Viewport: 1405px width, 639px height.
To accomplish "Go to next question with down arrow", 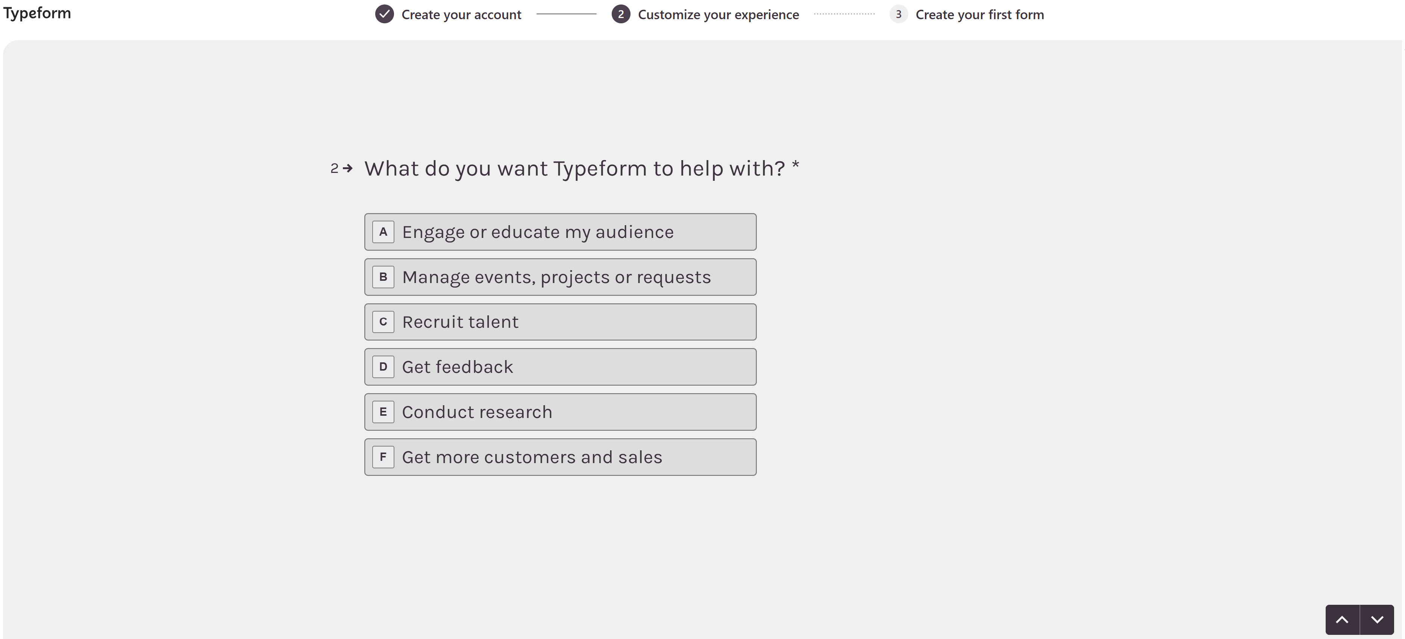I will [1377, 619].
